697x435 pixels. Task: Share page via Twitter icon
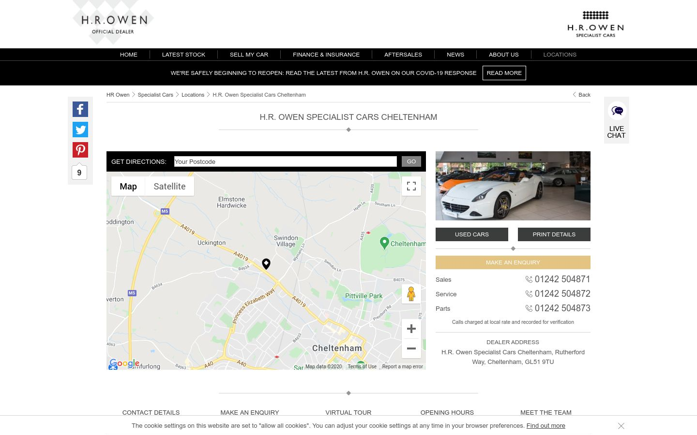pos(80,130)
